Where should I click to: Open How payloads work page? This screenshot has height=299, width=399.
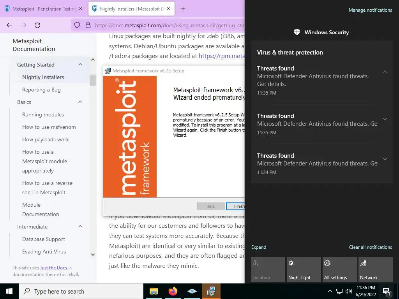(46, 139)
